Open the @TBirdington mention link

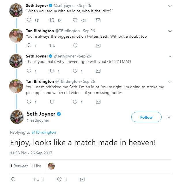pyautogui.click(x=43, y=132)
